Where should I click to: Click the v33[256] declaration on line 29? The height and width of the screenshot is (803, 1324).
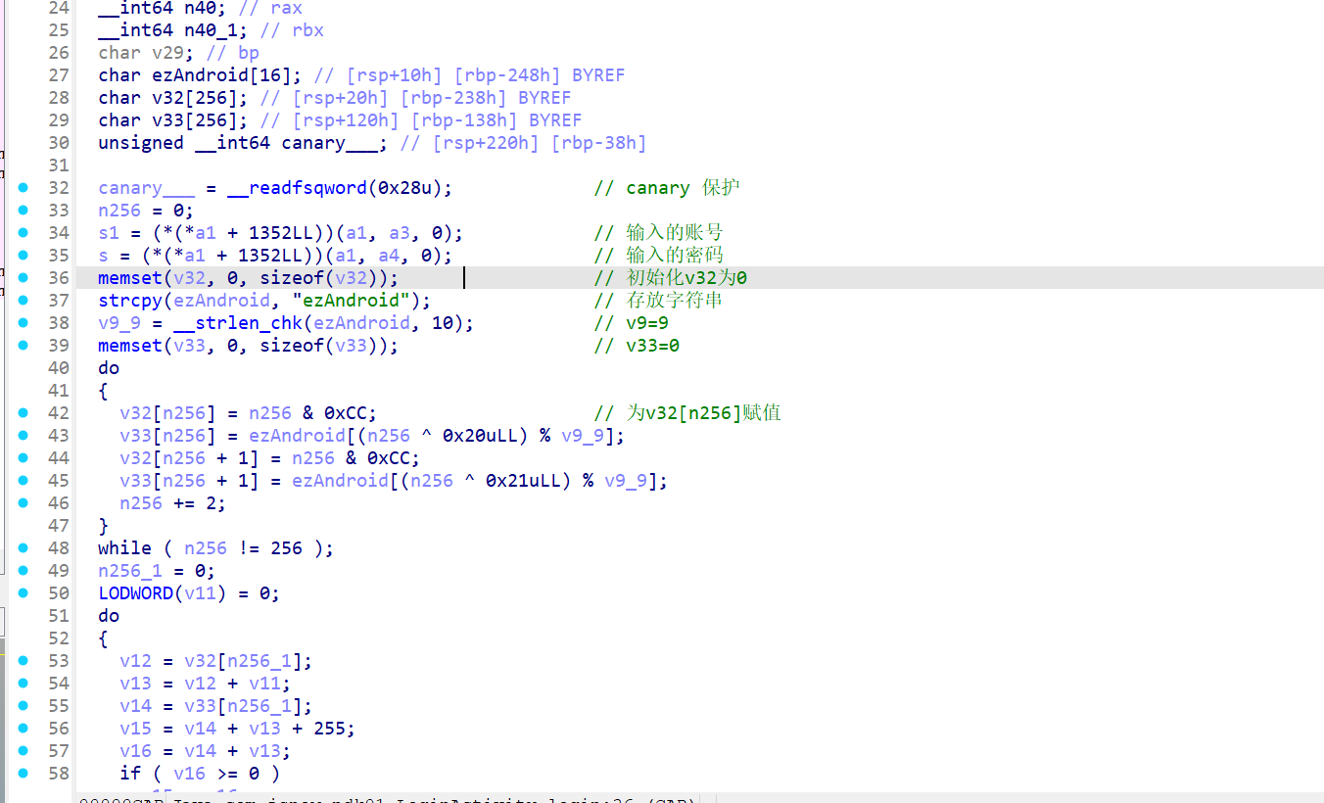tap(172, 120)
